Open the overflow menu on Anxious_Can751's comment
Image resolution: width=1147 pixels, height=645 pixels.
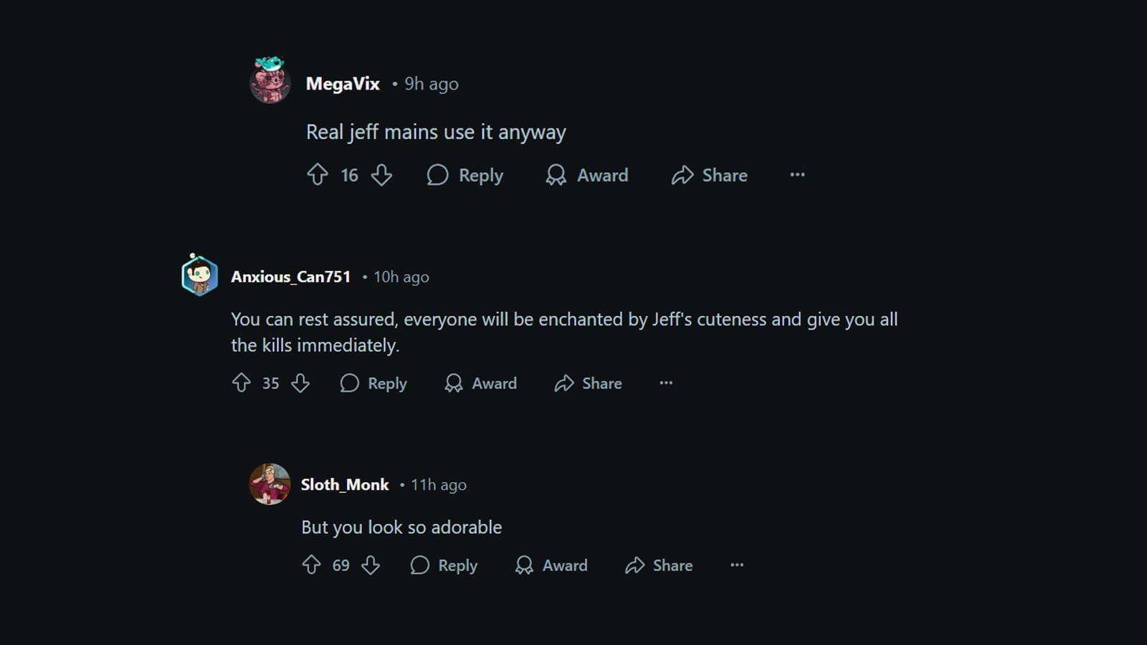click(666, 383)
